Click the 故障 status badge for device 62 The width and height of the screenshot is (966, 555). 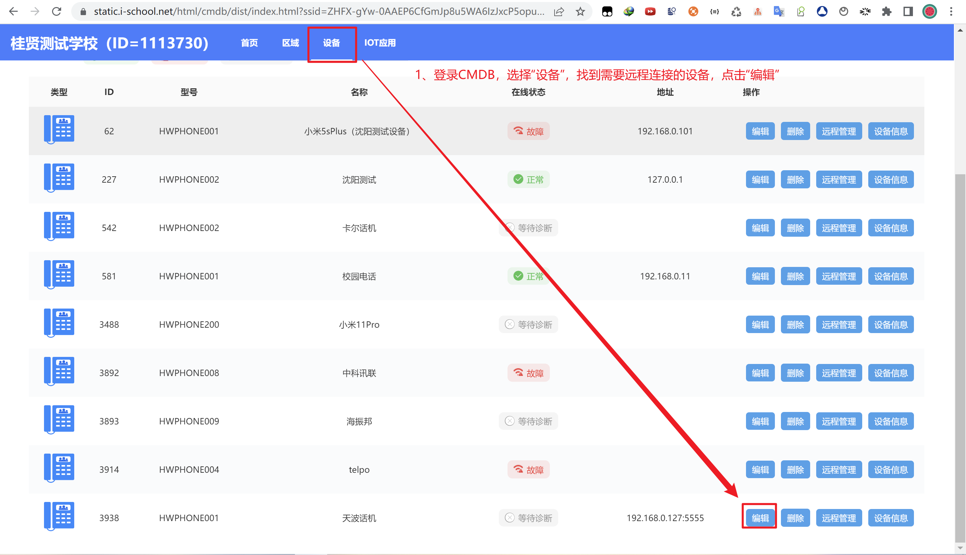[528, 131]
